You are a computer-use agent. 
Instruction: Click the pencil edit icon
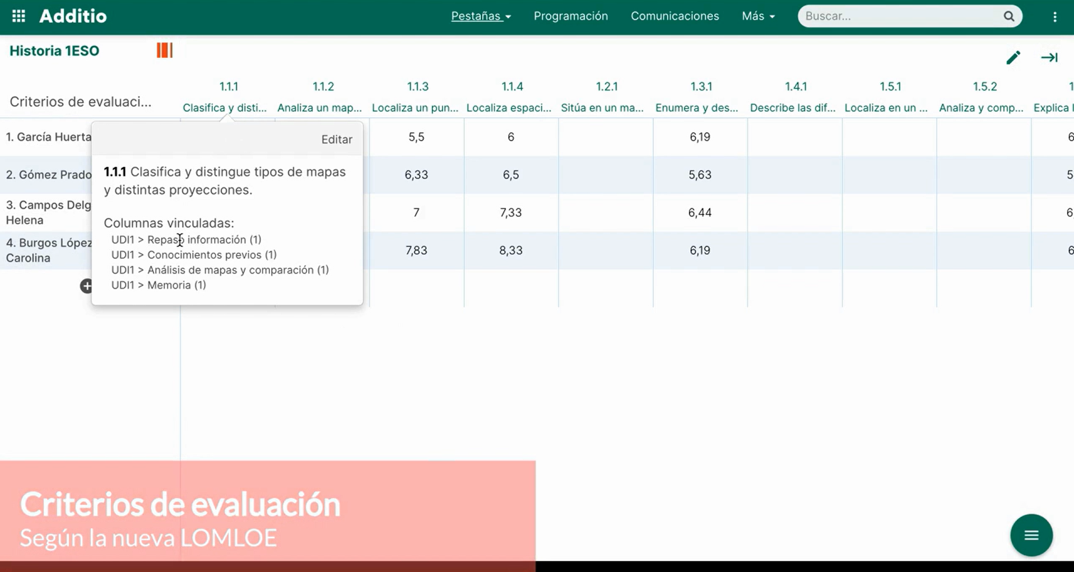[x=1013, y=58]
